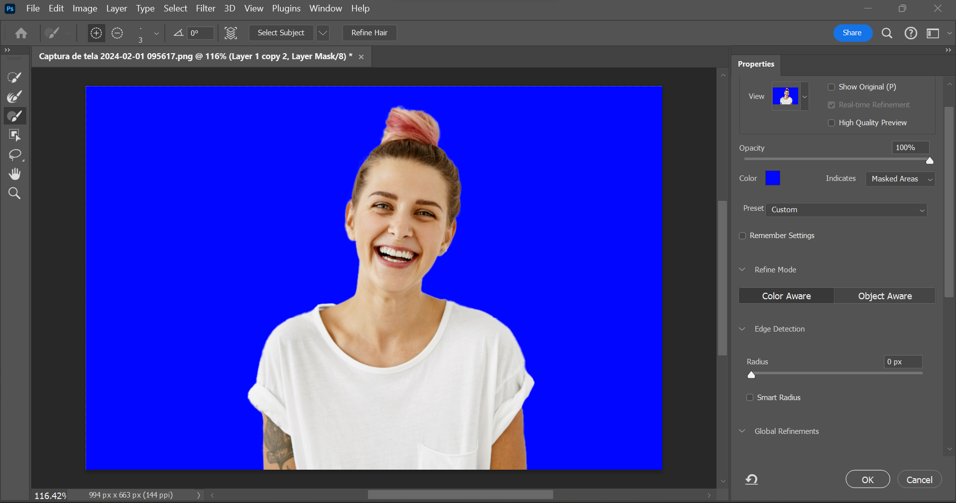Collapse the Refine Mode section
Screen dimensions: 956x503
(742, 269)
